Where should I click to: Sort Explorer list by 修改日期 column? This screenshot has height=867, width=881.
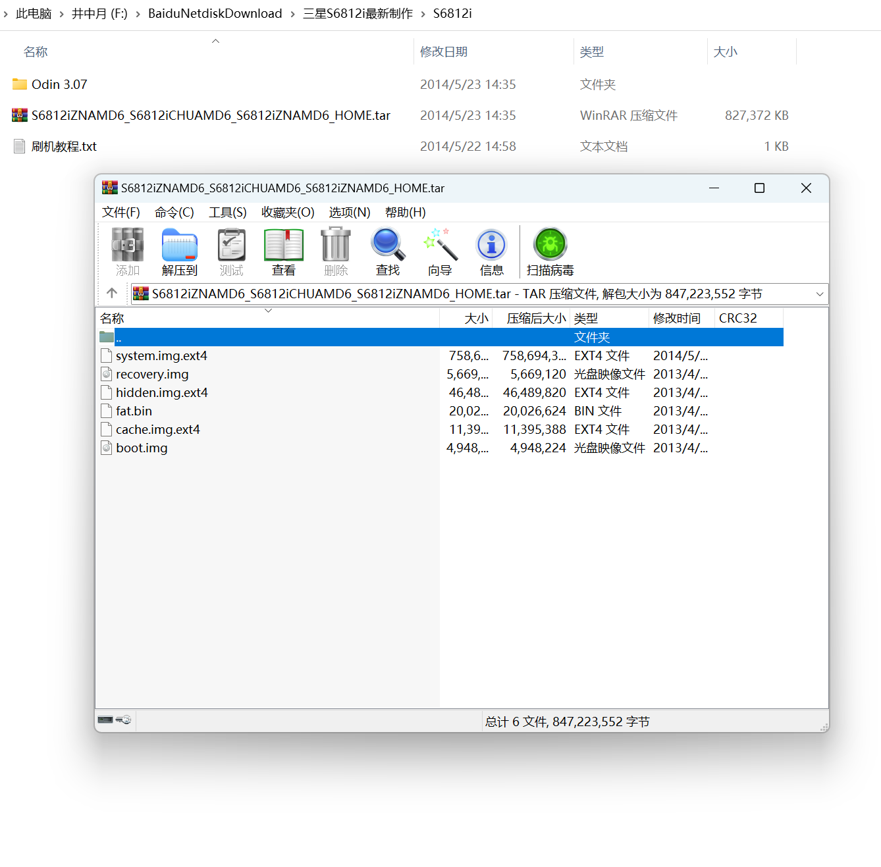click(494, 51)
